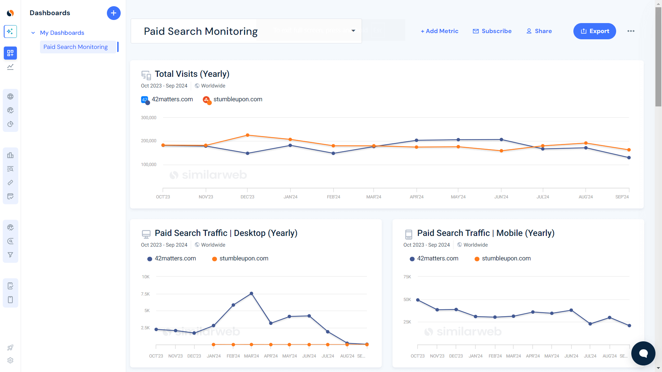Image resolution: width=662 pixels, height=372 pixels.
Task: Click the dashboard grid/panels icon in sidebar
Action: point(10,53)
